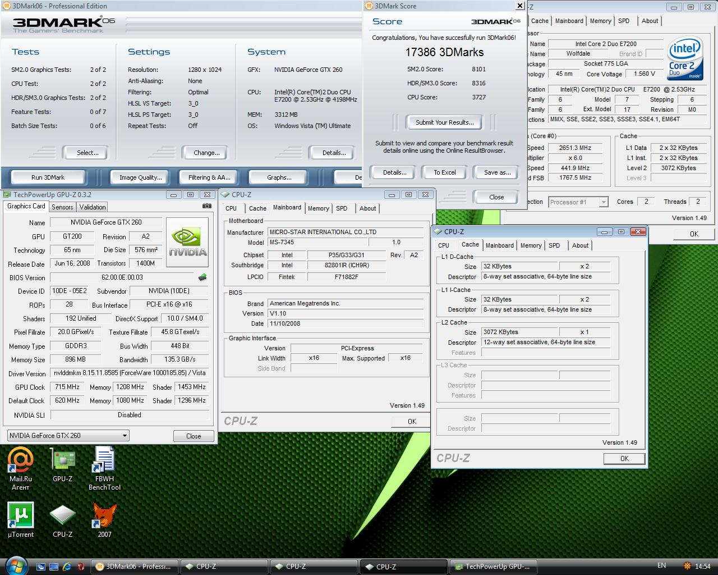Open About tab in Cache CPU-Z window
This screenshot has width=718, height=575.
point(580,245)
